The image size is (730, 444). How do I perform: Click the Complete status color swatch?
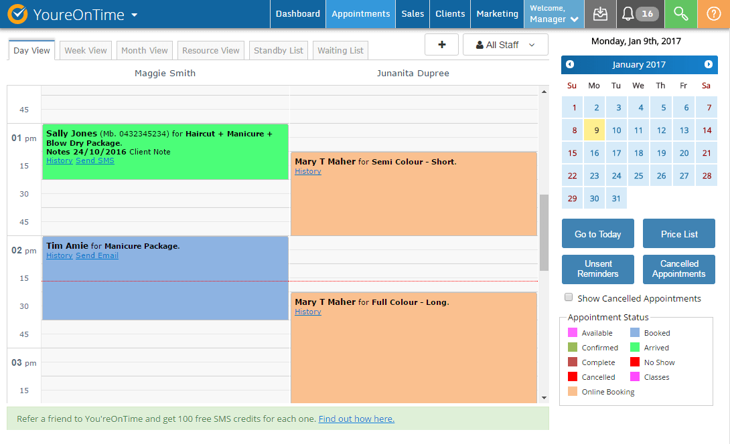pyautogui.click(x=573, y=362)
